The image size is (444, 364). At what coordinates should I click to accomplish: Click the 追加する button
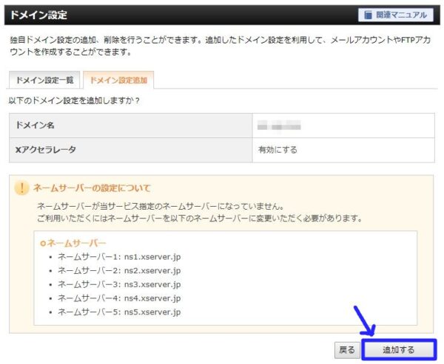[399, 350]
